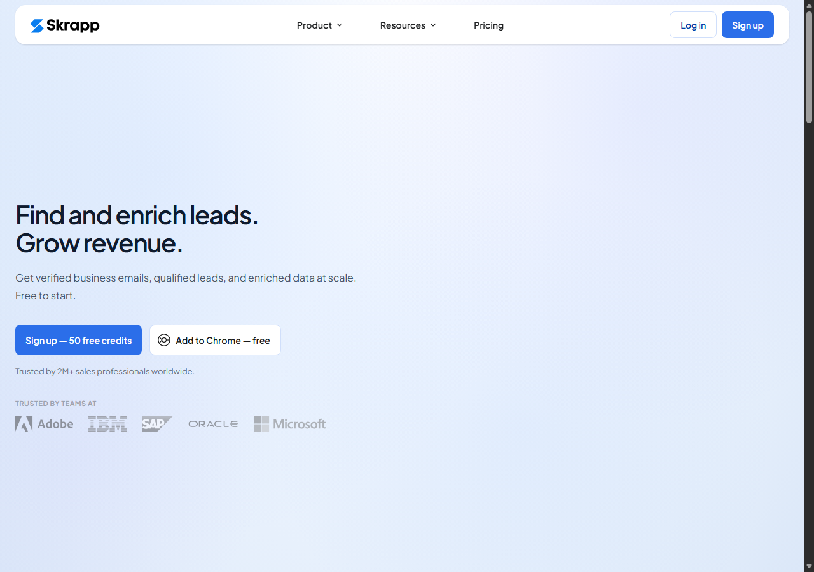
Task: Click the Skrapp wordmark text
Action: coord(73,25)
